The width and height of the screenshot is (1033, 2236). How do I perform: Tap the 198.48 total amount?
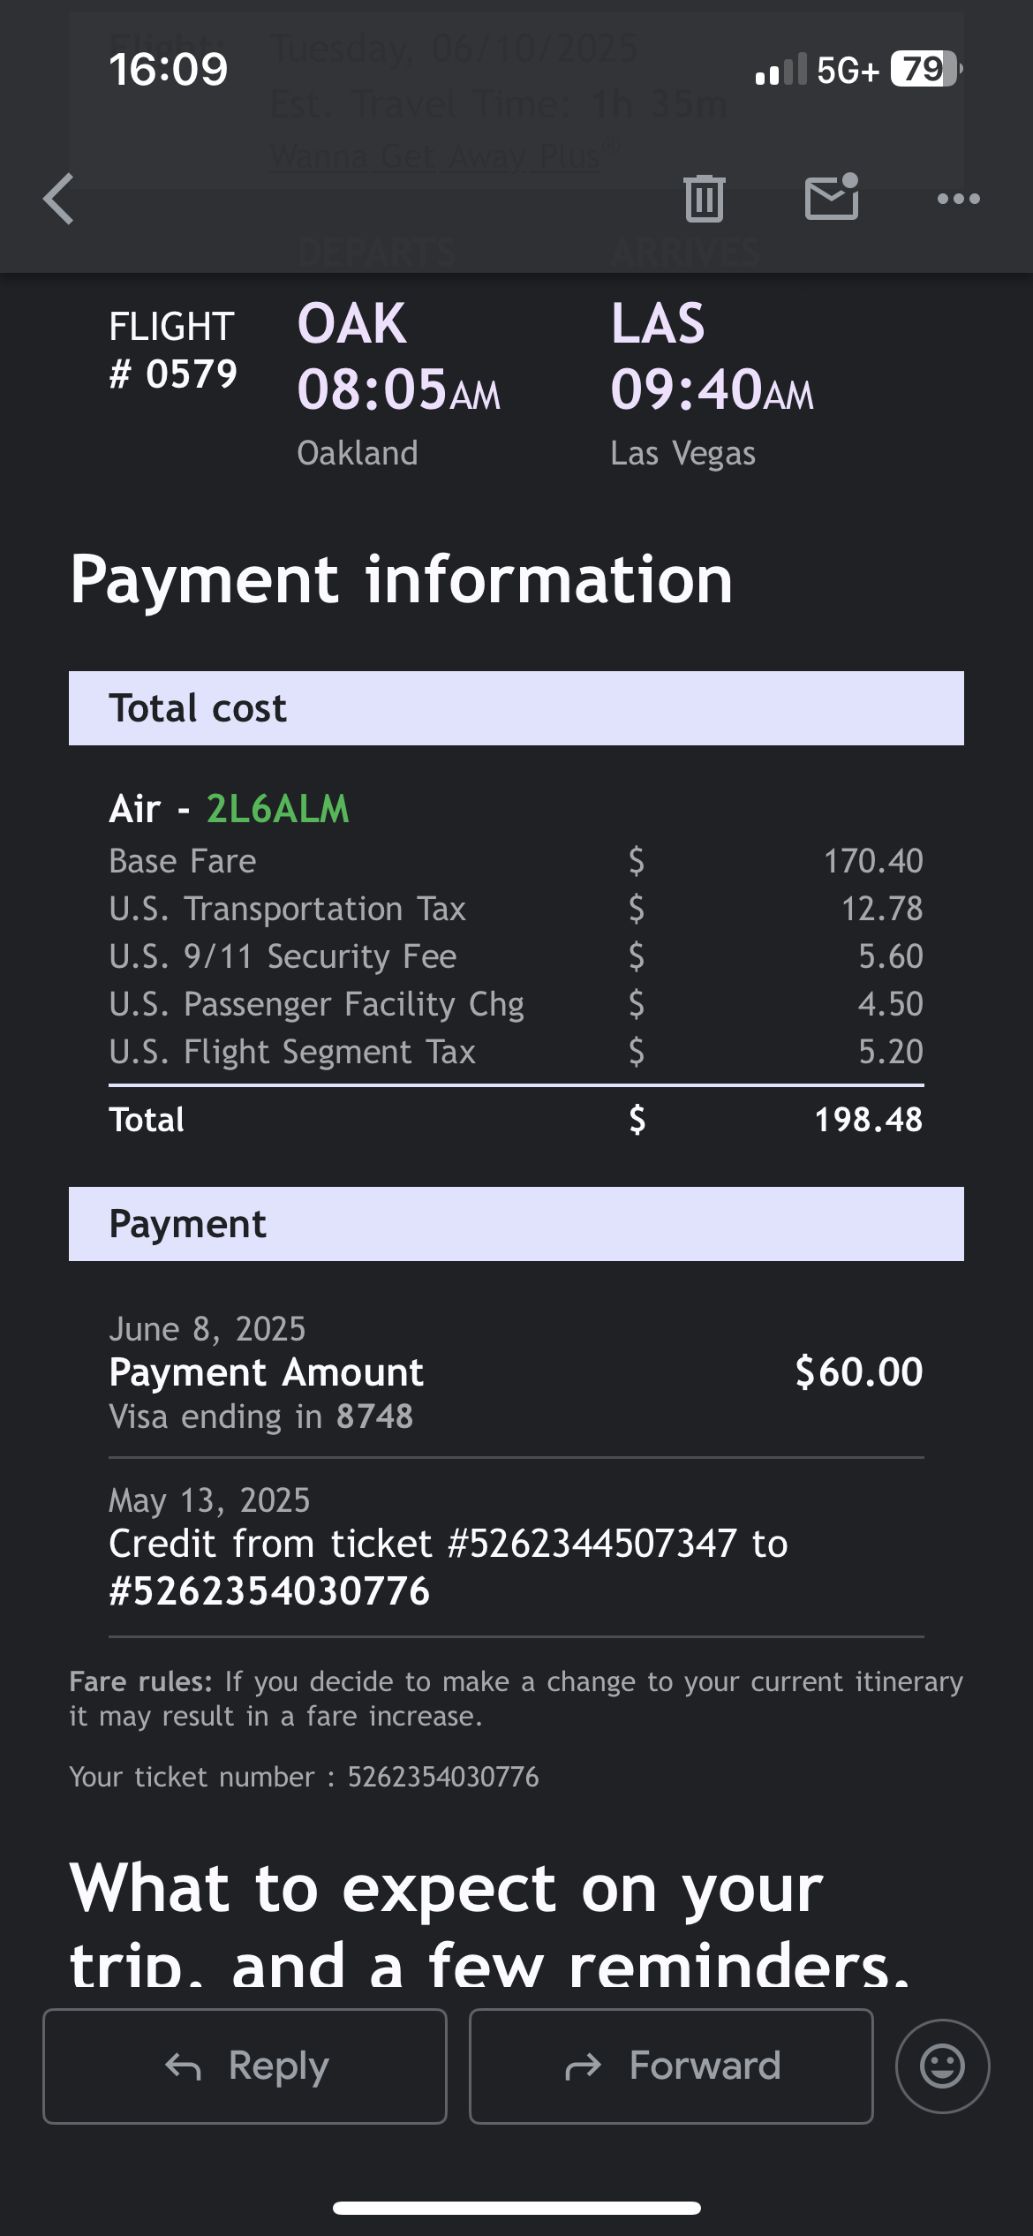point(868,1120)
